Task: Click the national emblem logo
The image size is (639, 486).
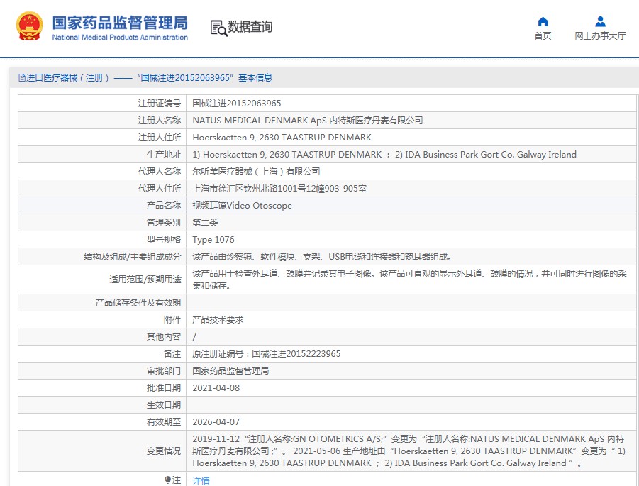Action: point(29,26)
